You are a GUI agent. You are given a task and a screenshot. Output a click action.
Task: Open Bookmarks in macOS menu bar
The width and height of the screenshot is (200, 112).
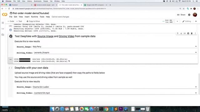(x=37, y=1)
